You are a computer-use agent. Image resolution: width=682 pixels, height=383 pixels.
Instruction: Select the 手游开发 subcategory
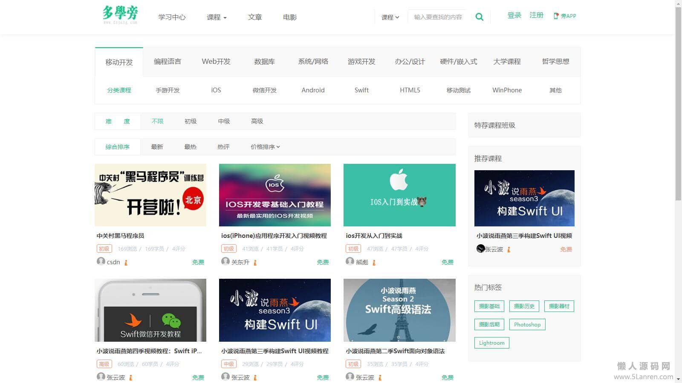click(168, 90)
